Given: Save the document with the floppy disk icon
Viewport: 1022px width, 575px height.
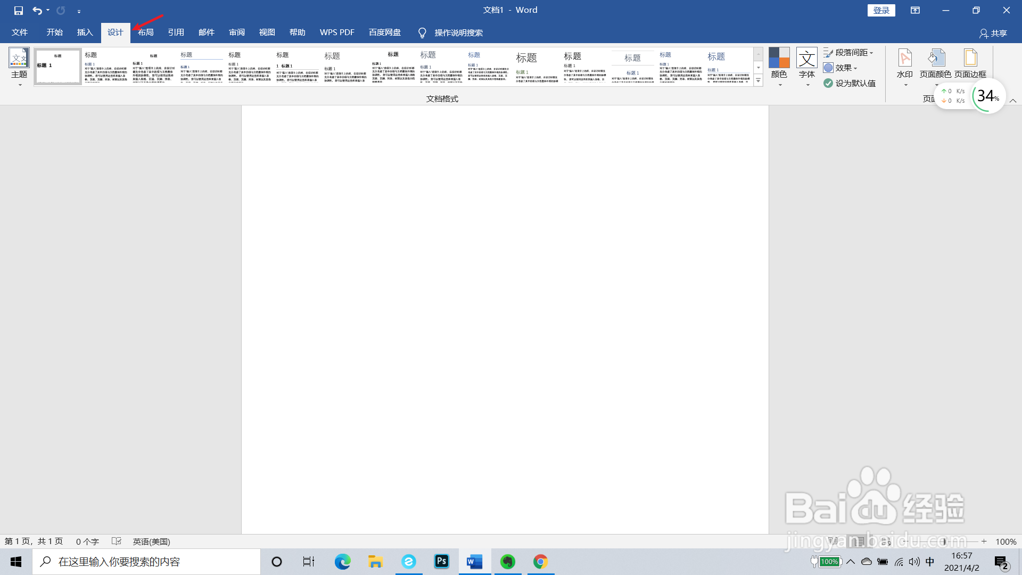Looking at the screenshot, I should pos(18,10).
